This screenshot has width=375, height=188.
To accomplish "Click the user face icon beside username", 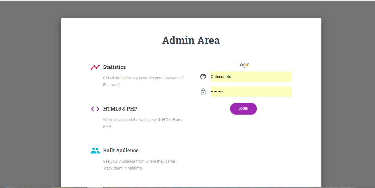I will 203,77.
